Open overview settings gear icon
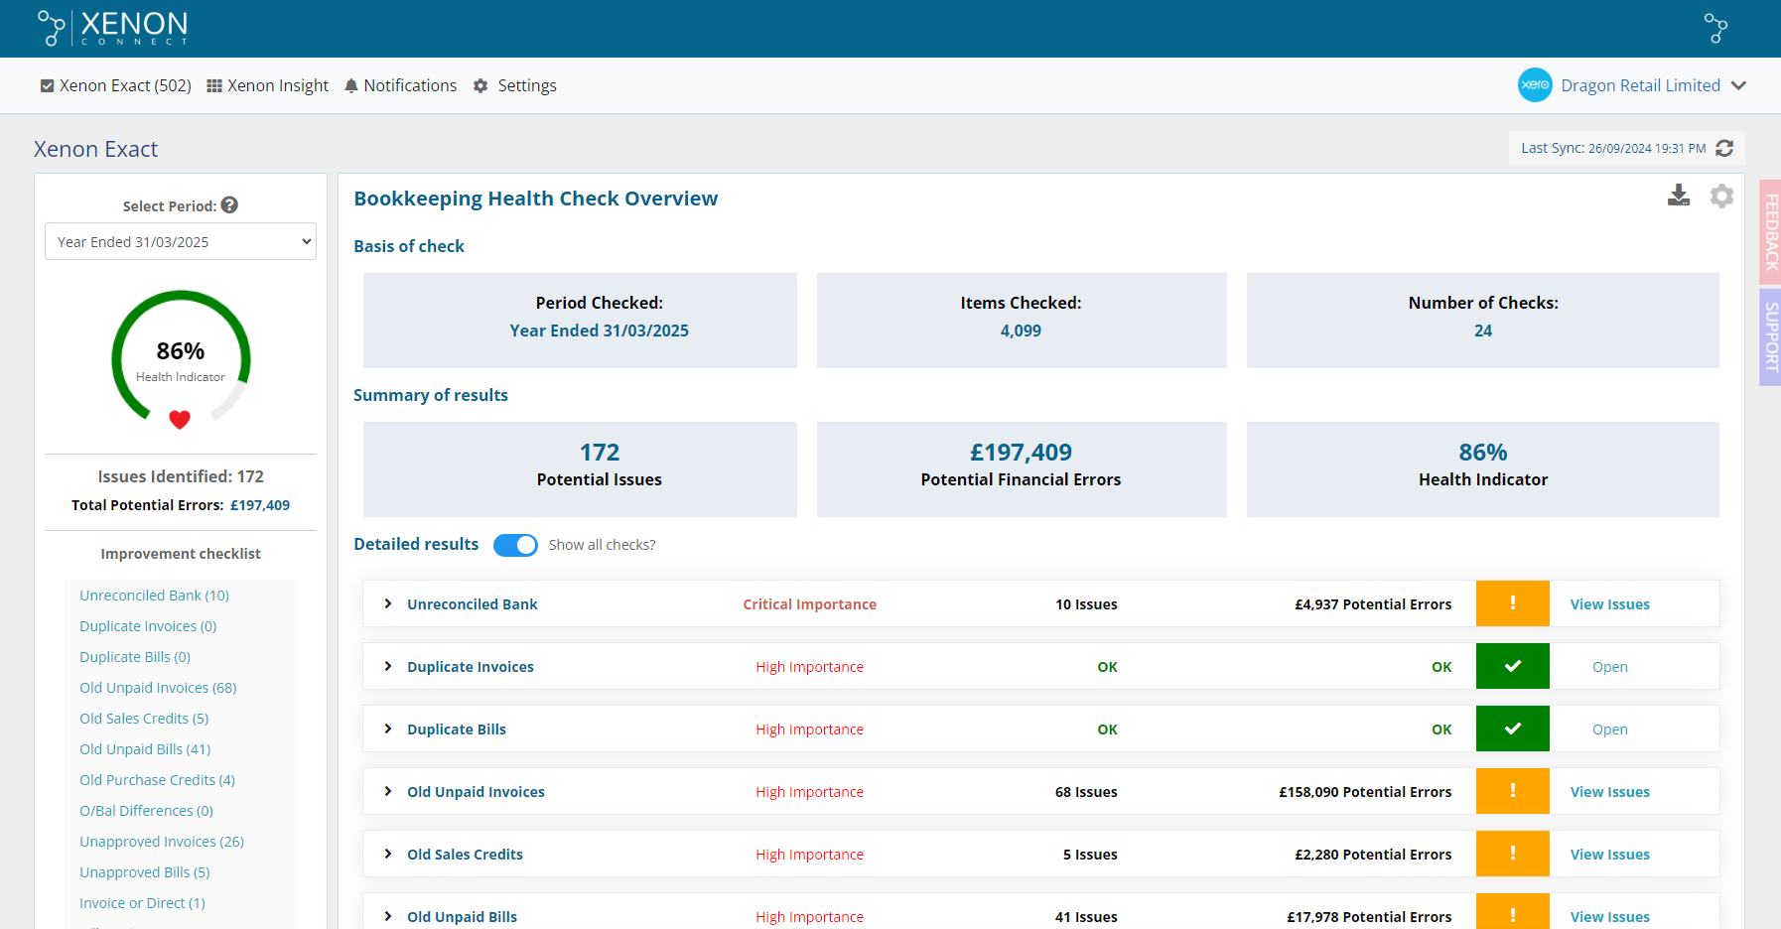Image resolution: width=1781 pixels, height=929 pixels. pyautogui.click(x=1721, y=196)
